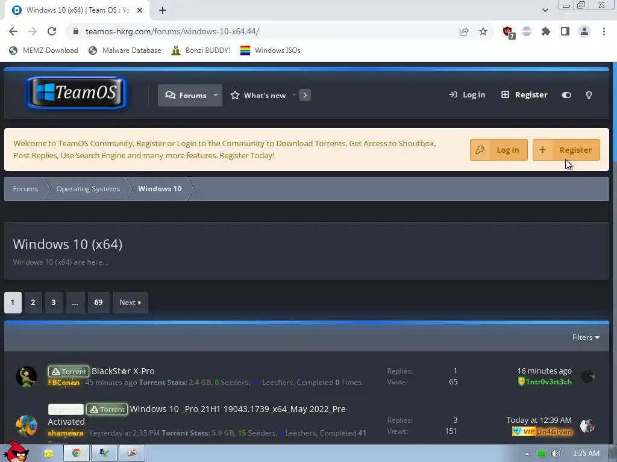Open the Filters dropdown

586,337
